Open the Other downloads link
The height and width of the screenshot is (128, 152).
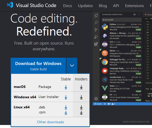(50, 122)
